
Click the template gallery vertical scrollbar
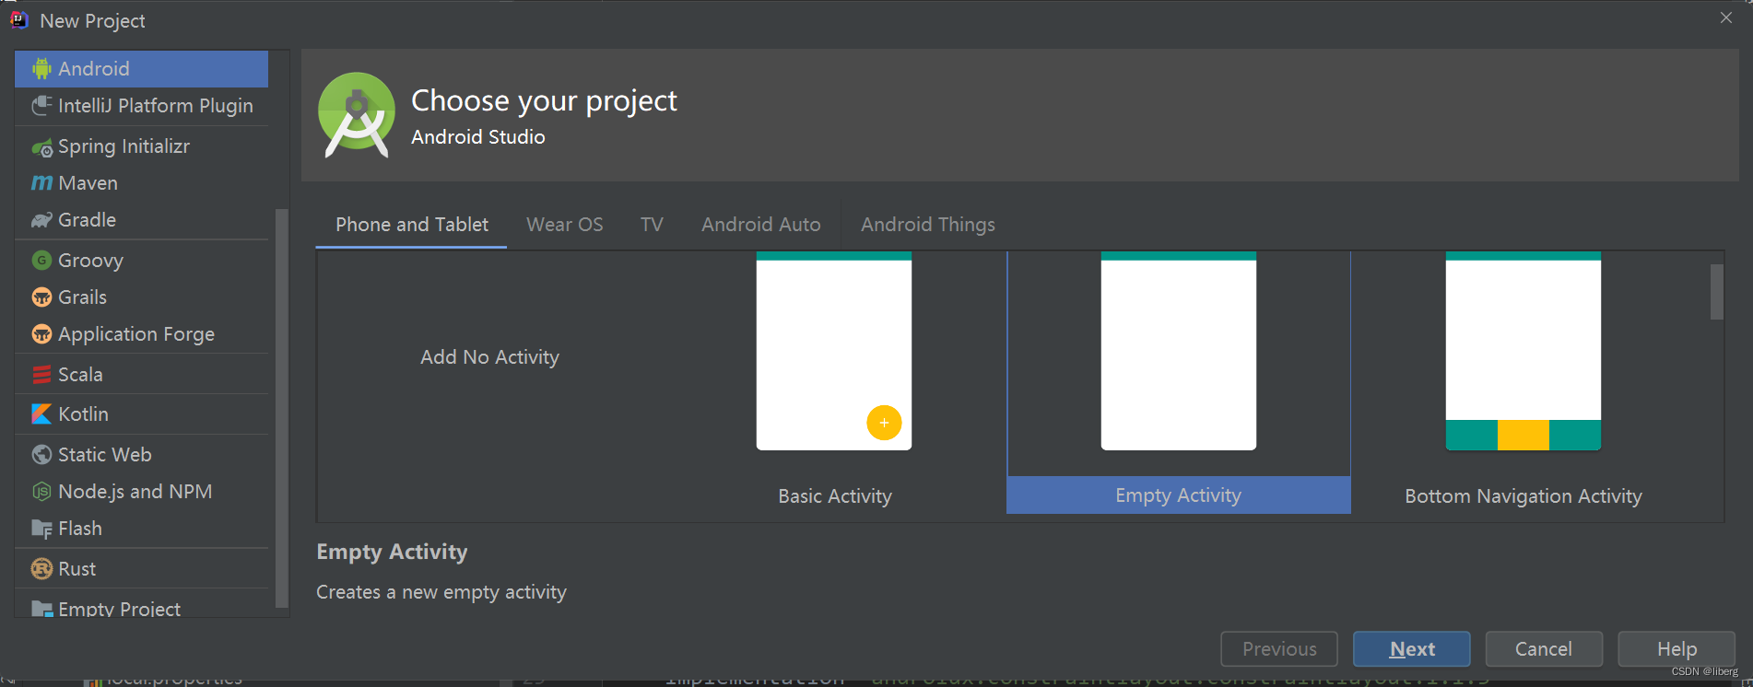1716,292
